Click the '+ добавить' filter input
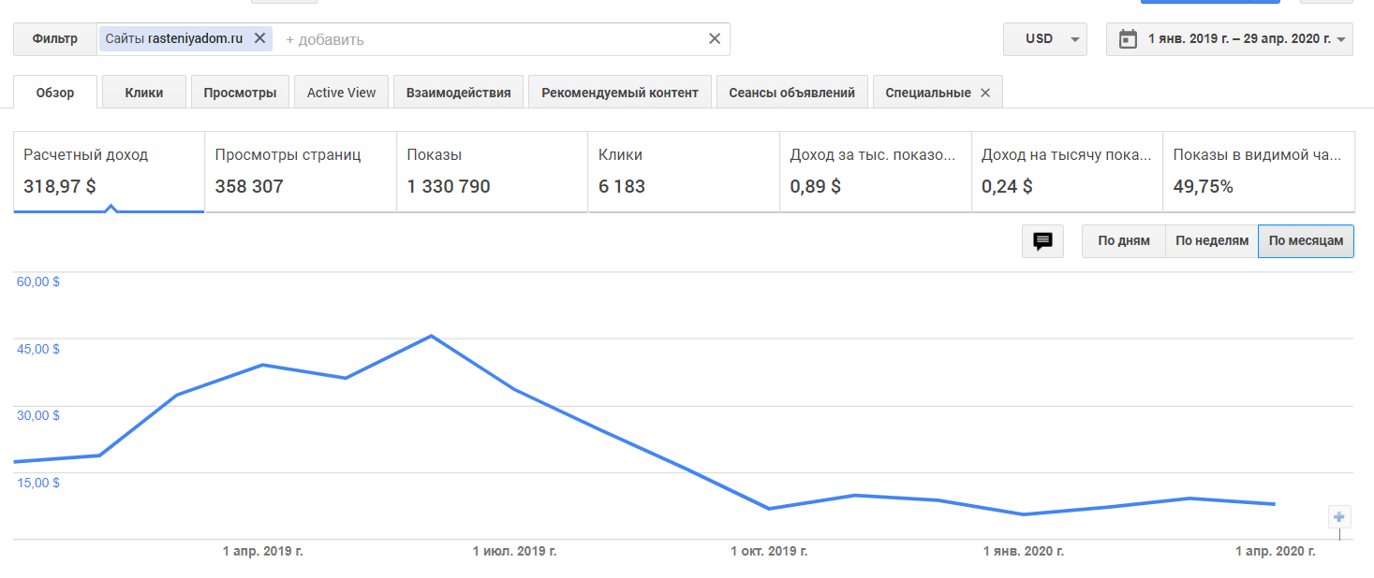Image resolution: width=1374 pixels, height=578 pixels. (325, 39)
